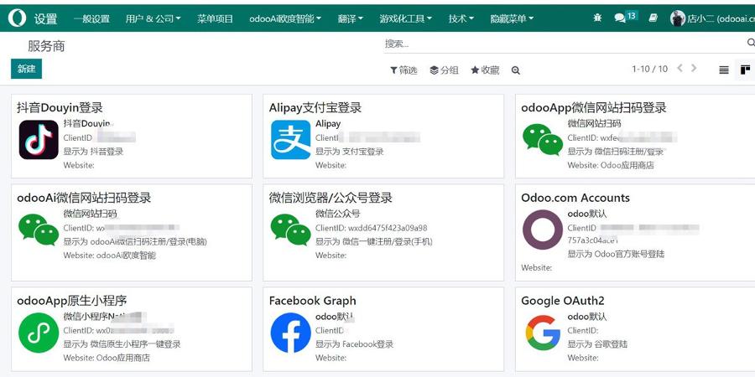The width and height of the screenshot is (755, 377).
Task: Click 显示为 支付宝登录 text
Action: coord(349,152)
